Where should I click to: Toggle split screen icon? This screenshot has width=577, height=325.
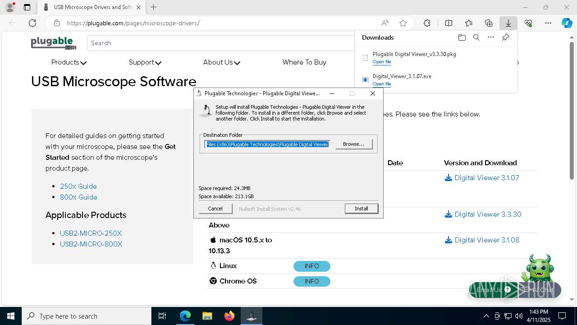(449, 23)
